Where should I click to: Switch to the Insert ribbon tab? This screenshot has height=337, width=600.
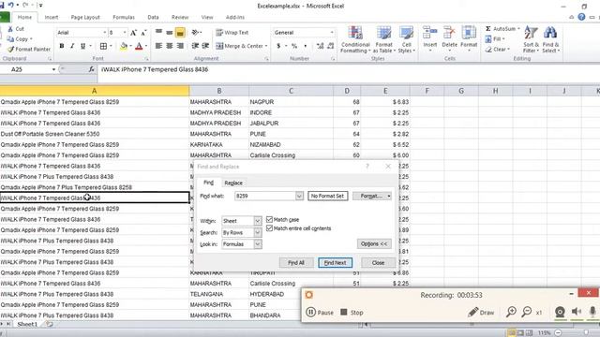(x=52, y=17)
